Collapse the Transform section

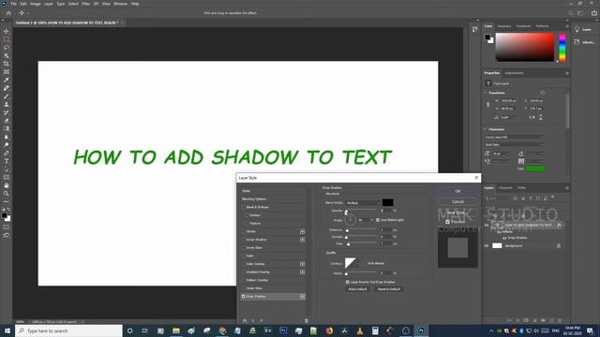click(x=486, y=93)
